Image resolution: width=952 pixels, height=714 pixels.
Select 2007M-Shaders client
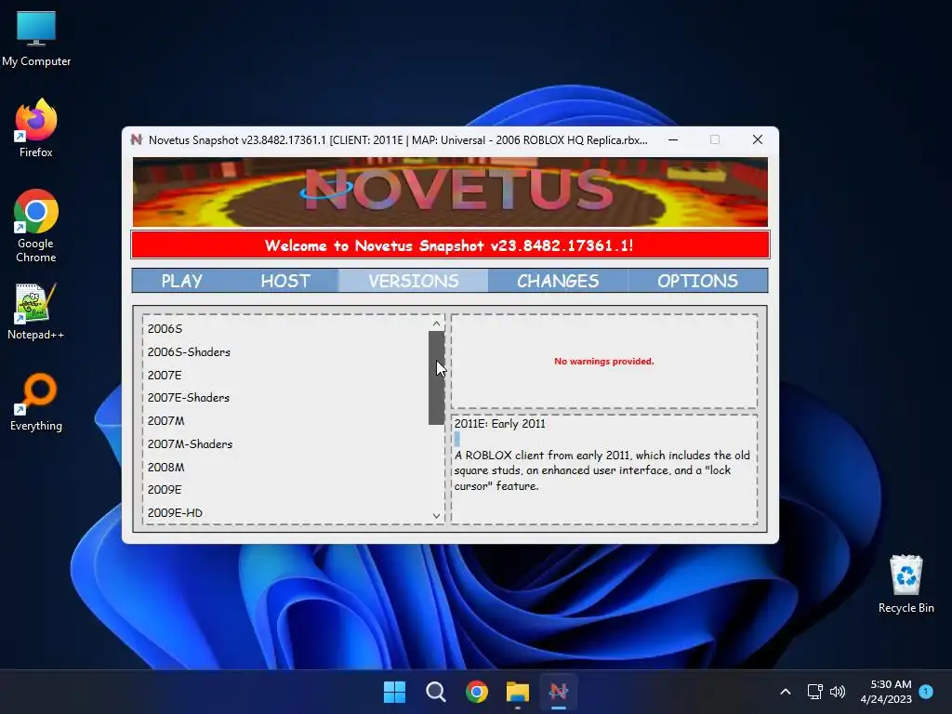point(285,443)
